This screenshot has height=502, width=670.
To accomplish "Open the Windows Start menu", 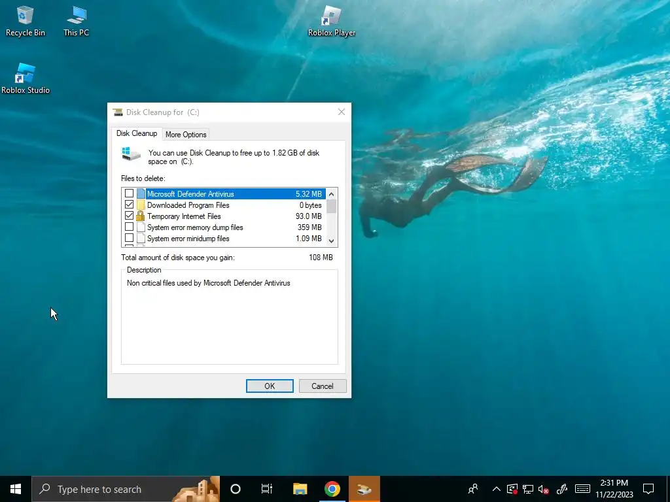I will [x=16, y=489].
